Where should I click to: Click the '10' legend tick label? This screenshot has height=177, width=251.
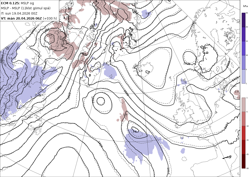pos(247,55)
